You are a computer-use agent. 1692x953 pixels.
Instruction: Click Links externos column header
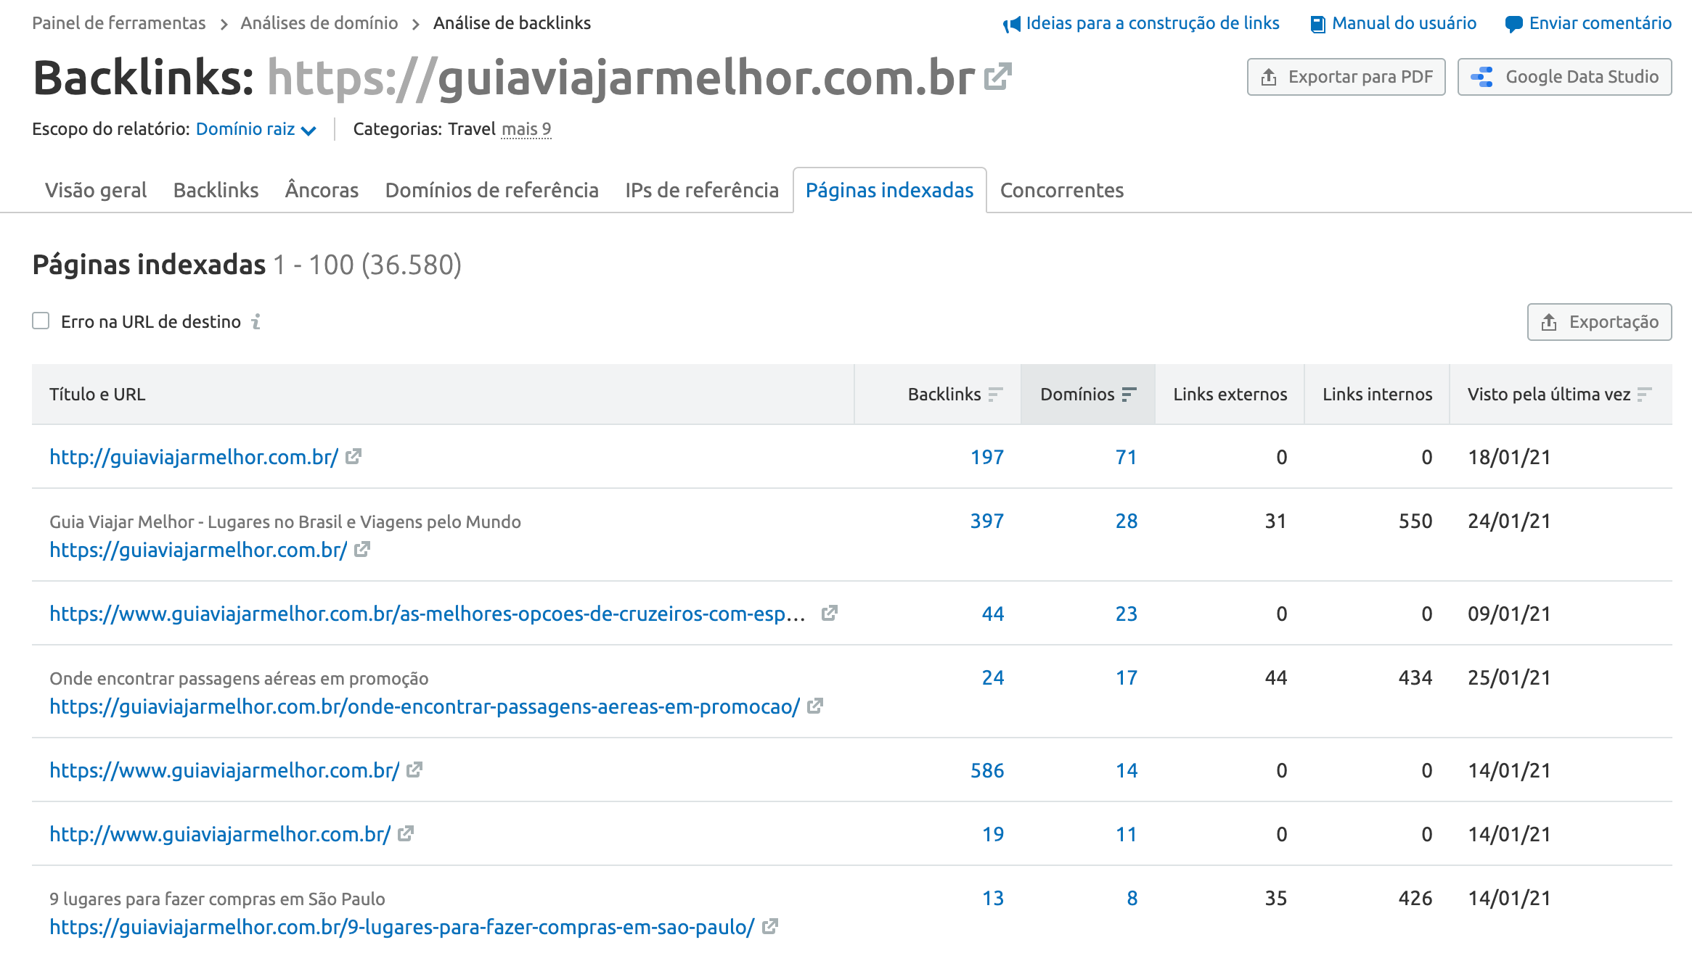pos(1230,394)
